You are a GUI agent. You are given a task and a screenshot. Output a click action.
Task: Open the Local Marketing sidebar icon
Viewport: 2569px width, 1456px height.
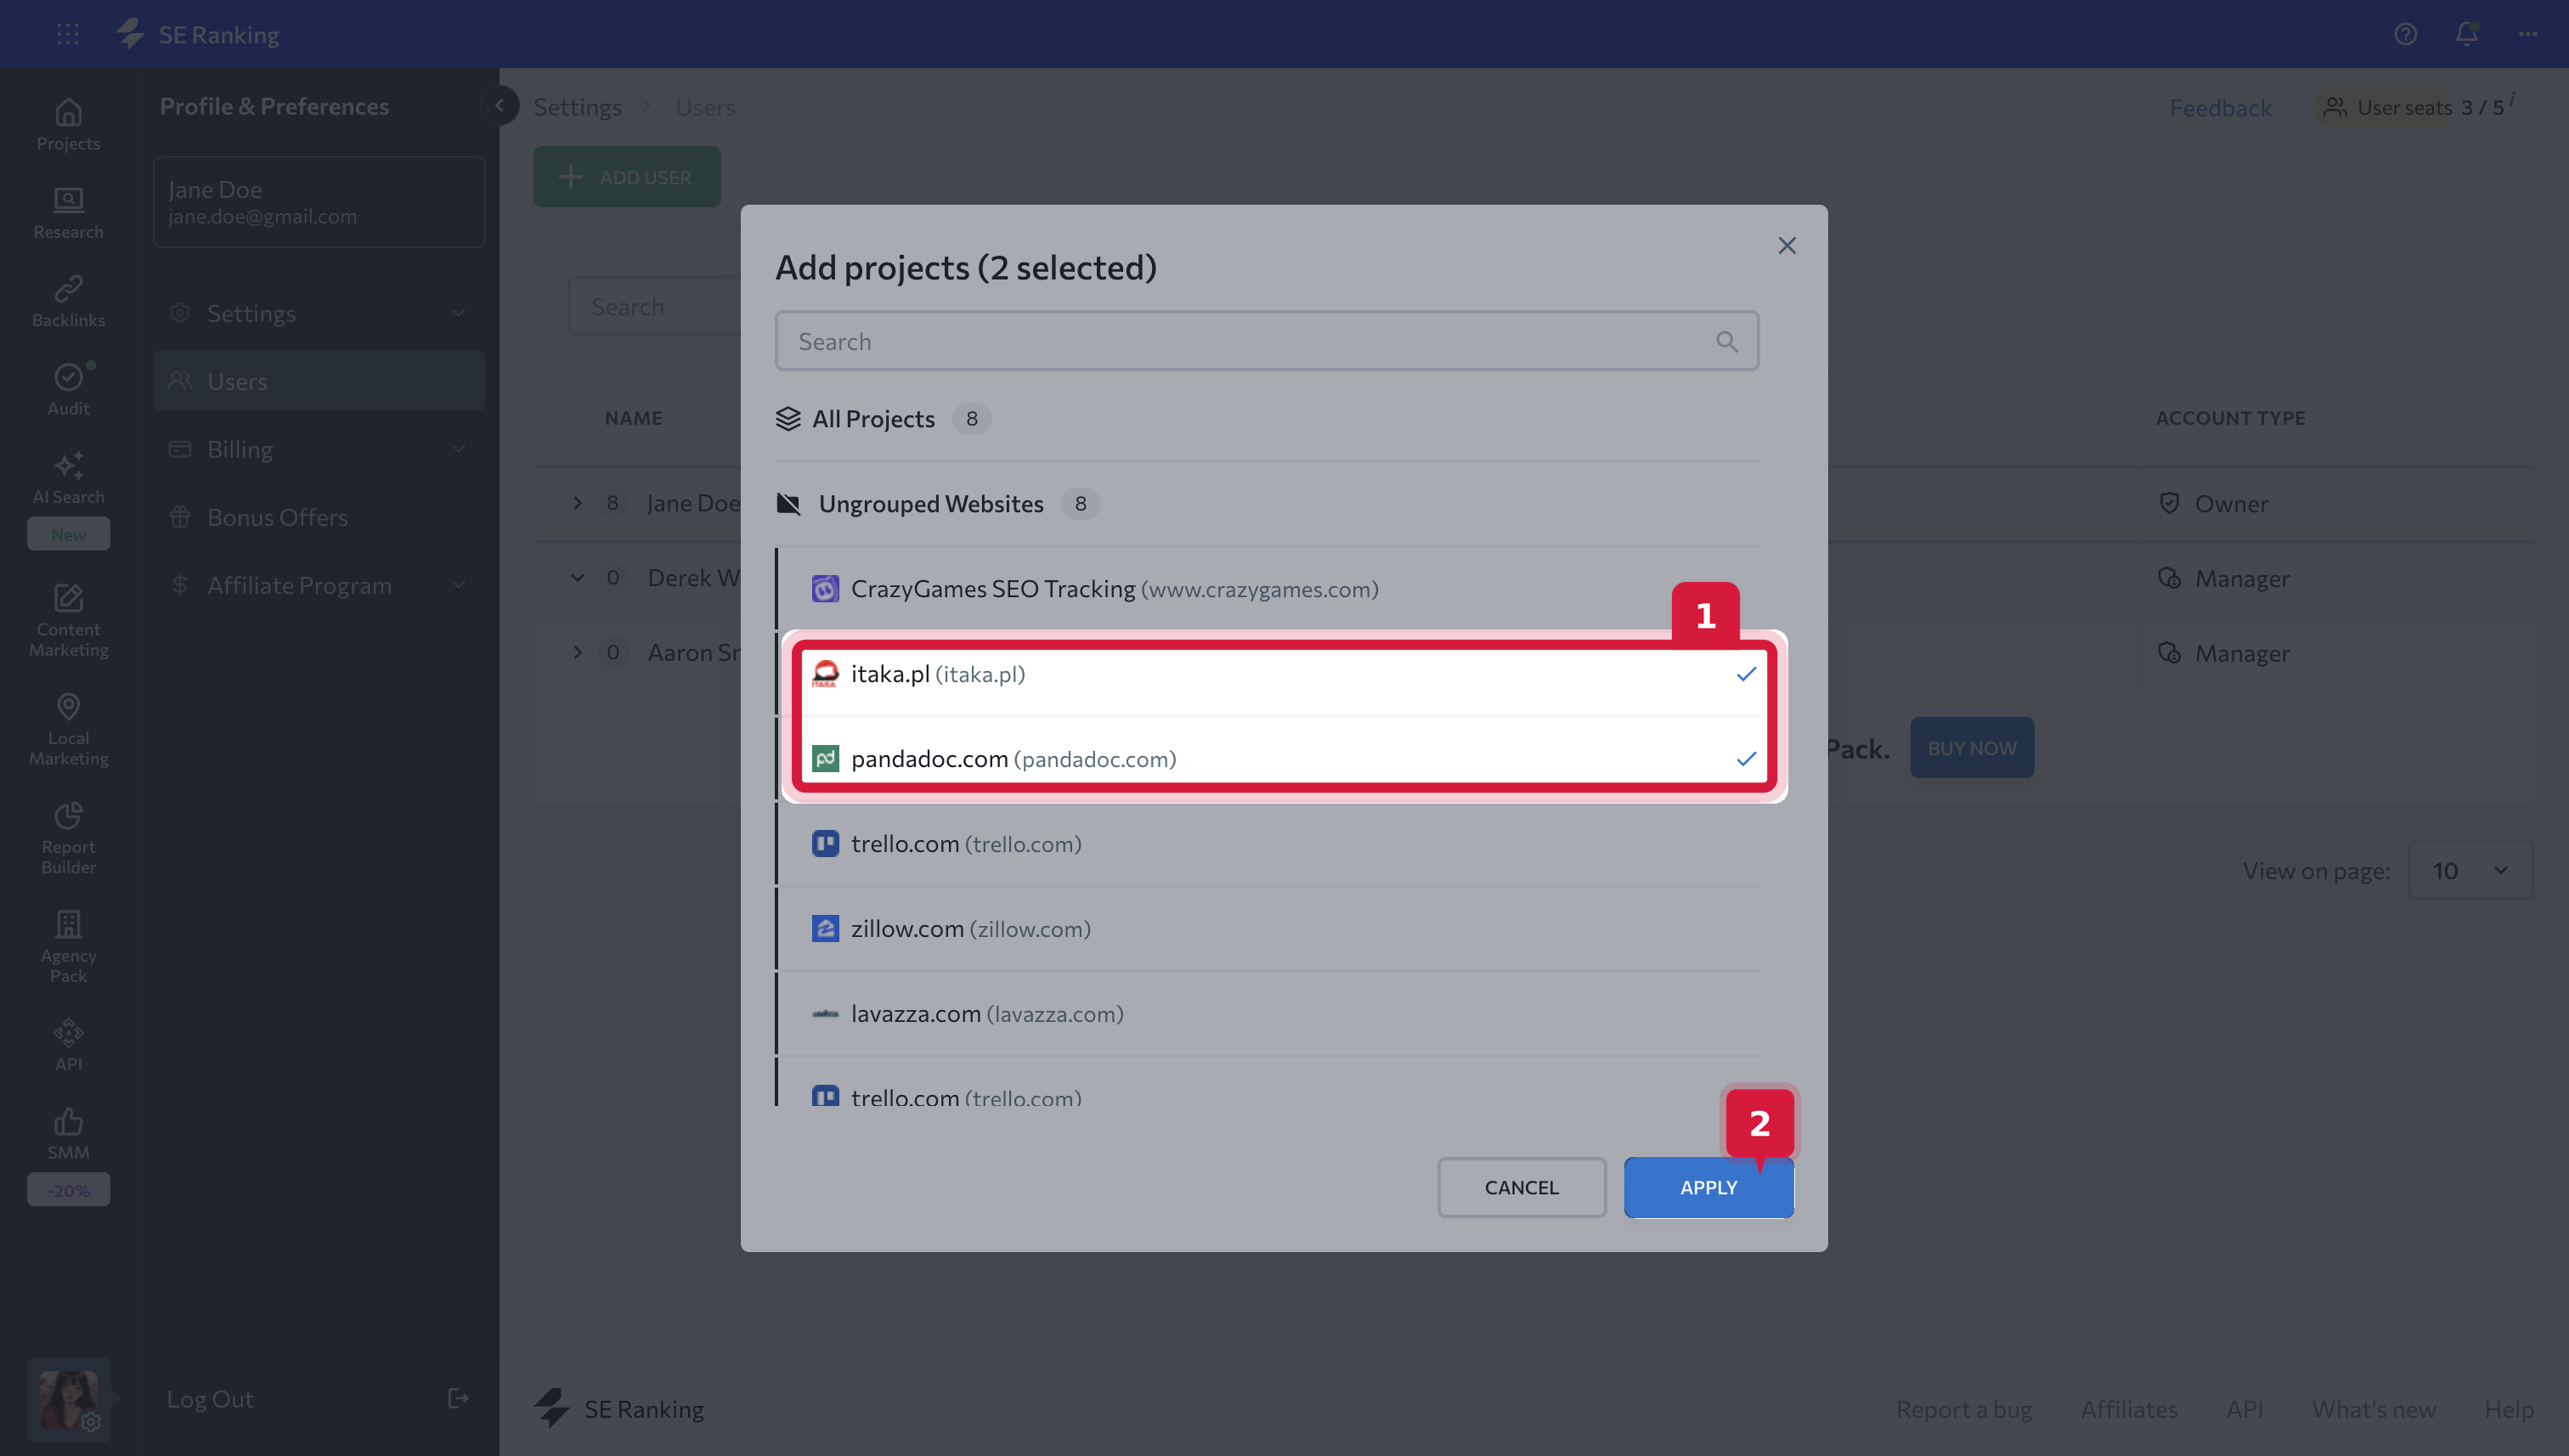click(68, 729)
